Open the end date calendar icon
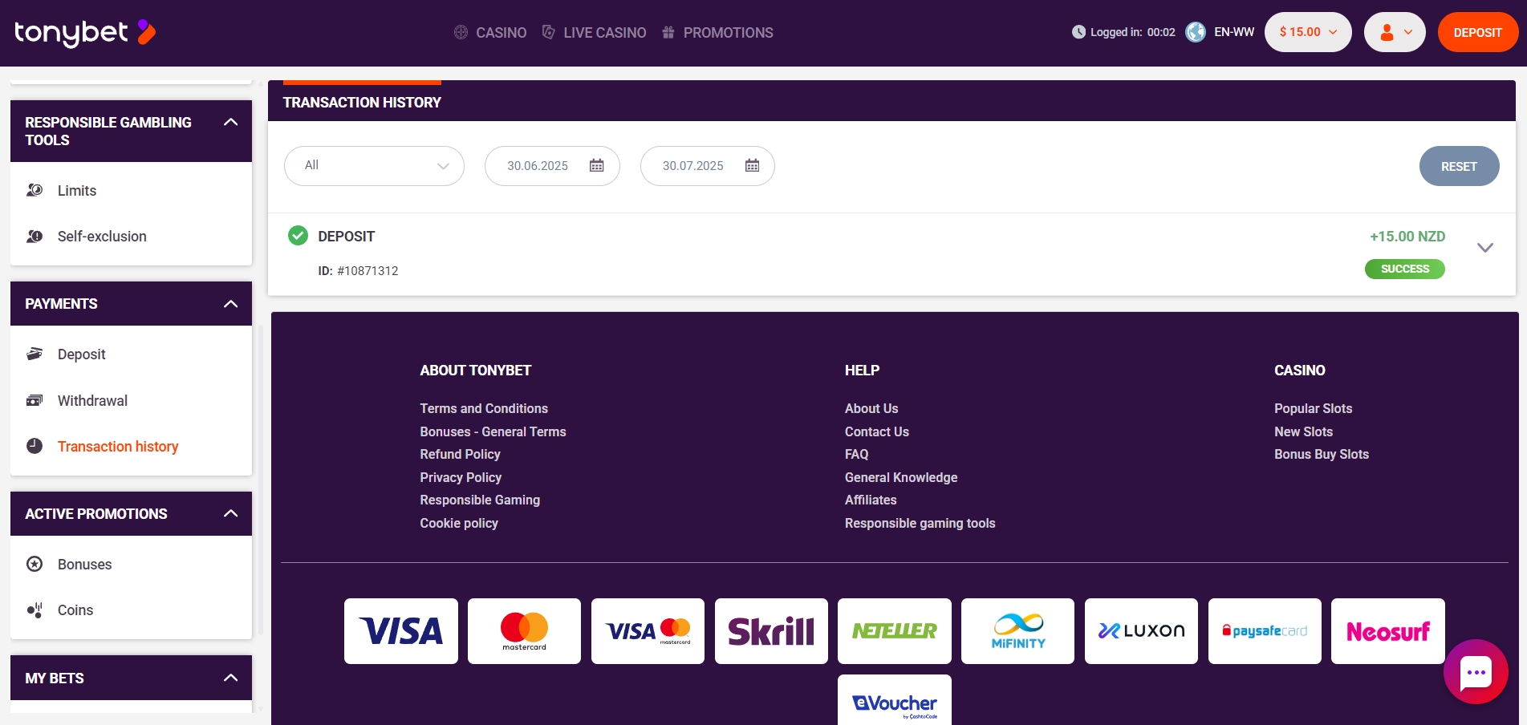Viewport: 1527px width, 725px height. (752, 165)
